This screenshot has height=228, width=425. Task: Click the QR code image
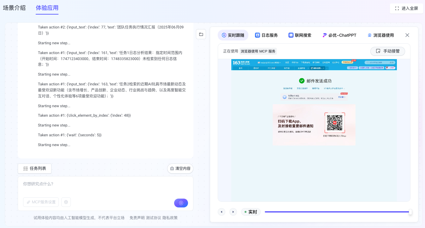(335, 123)
